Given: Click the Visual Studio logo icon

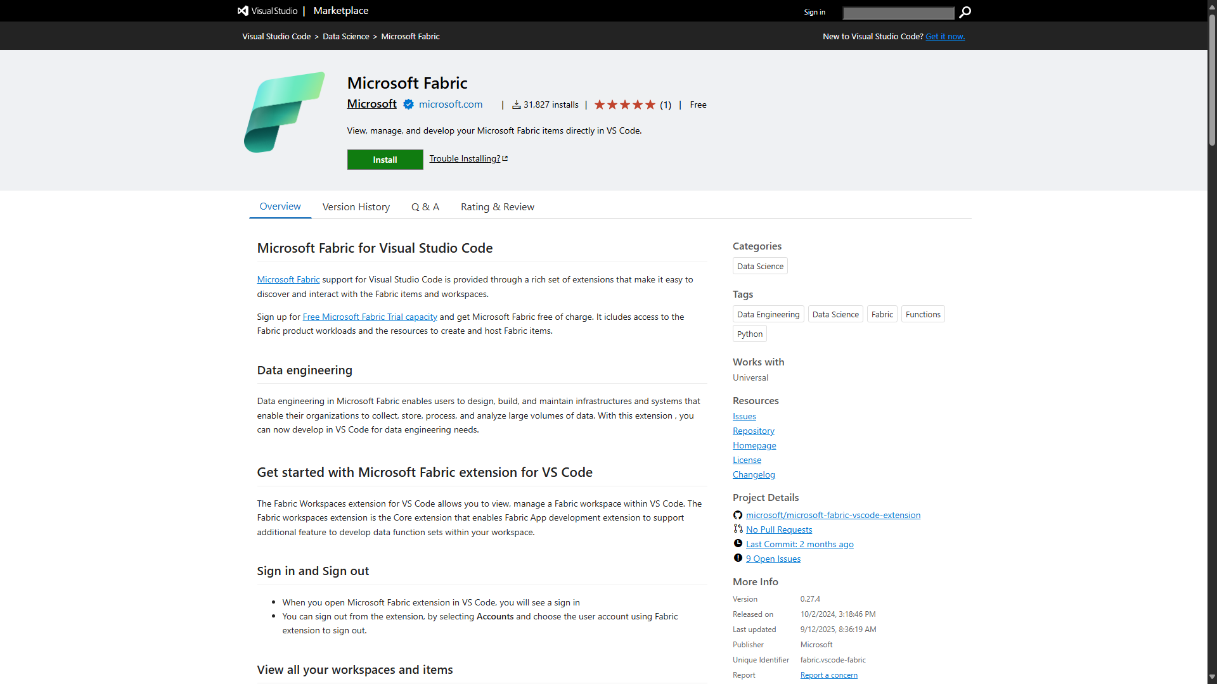Looking at the screenshot, I should tap(243, 11).
